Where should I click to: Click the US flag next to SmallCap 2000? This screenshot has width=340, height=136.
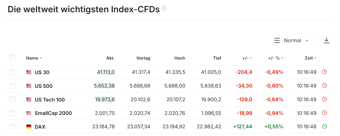coord(29,113)
